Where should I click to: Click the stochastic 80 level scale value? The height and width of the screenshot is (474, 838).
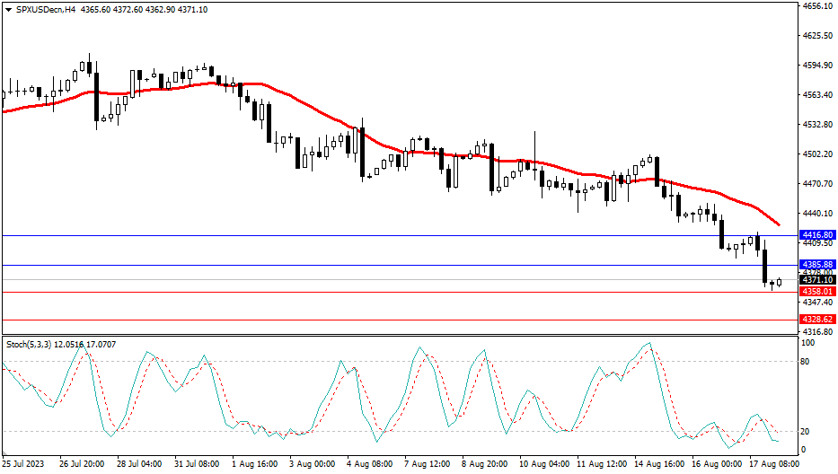click(806, 362)
